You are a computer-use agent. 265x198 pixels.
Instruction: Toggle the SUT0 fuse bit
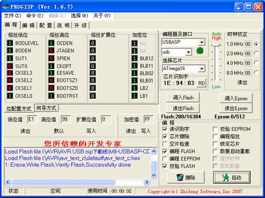tap(10, 66)
